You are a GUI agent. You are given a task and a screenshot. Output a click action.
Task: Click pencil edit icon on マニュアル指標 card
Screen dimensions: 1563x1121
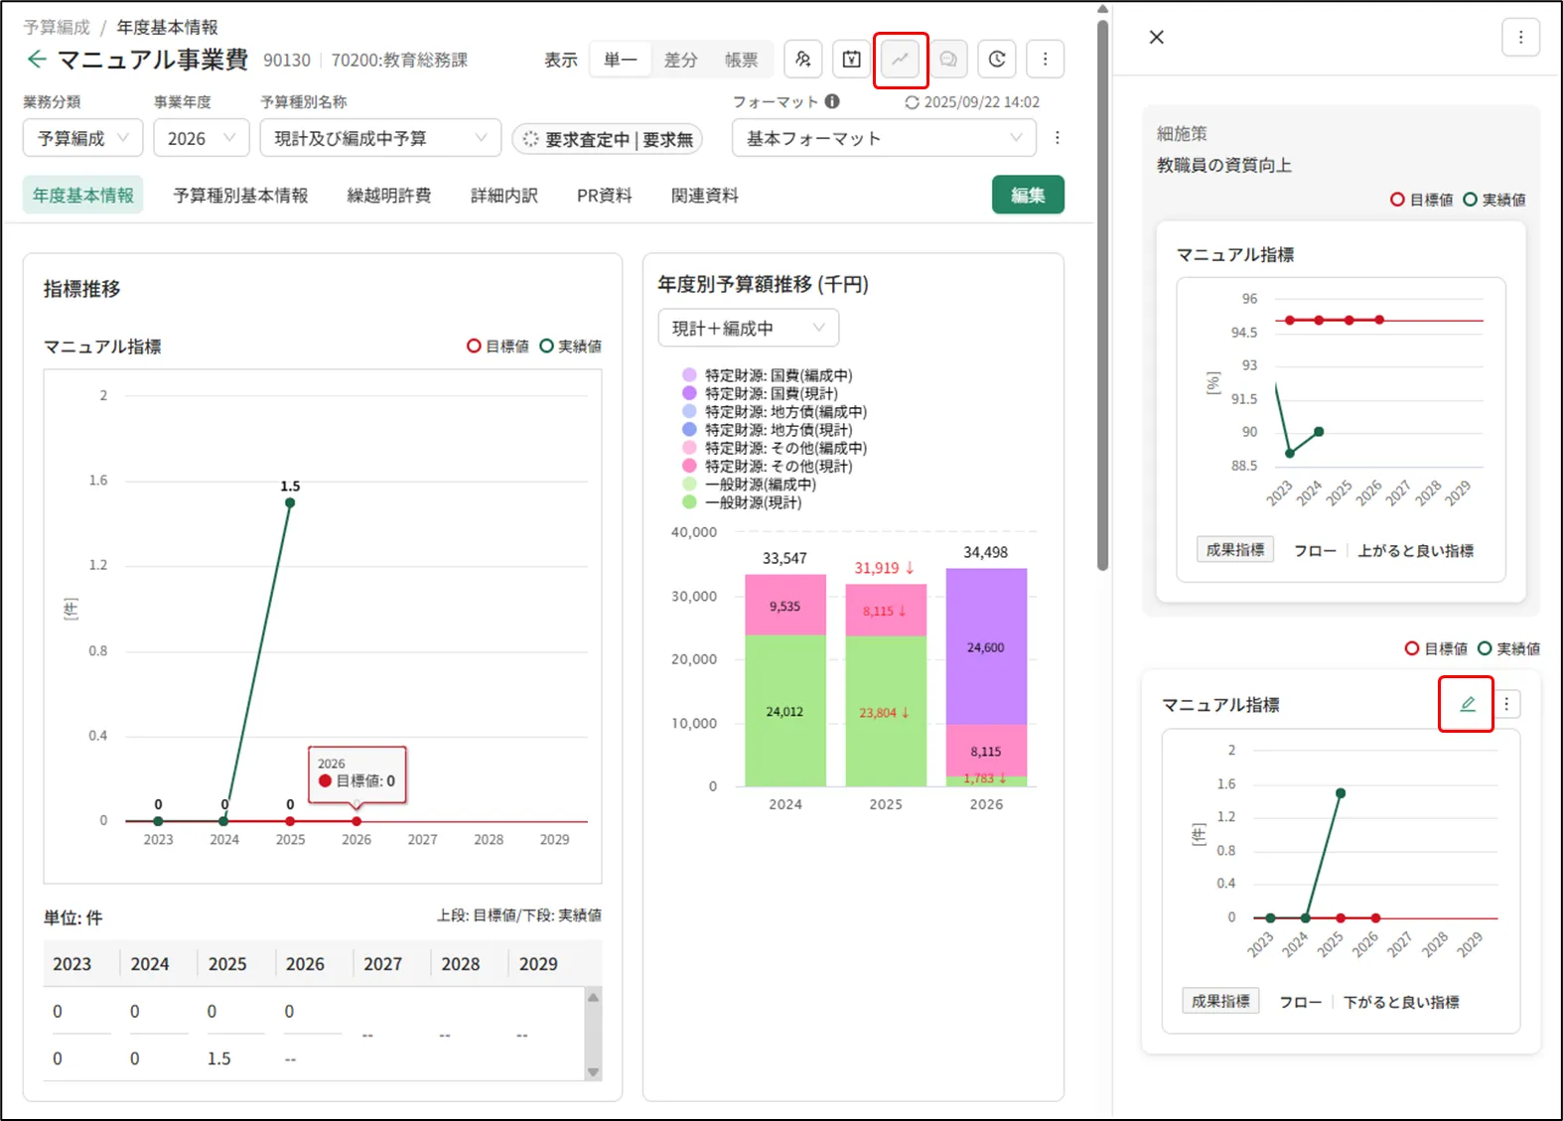click(1467, 704)
